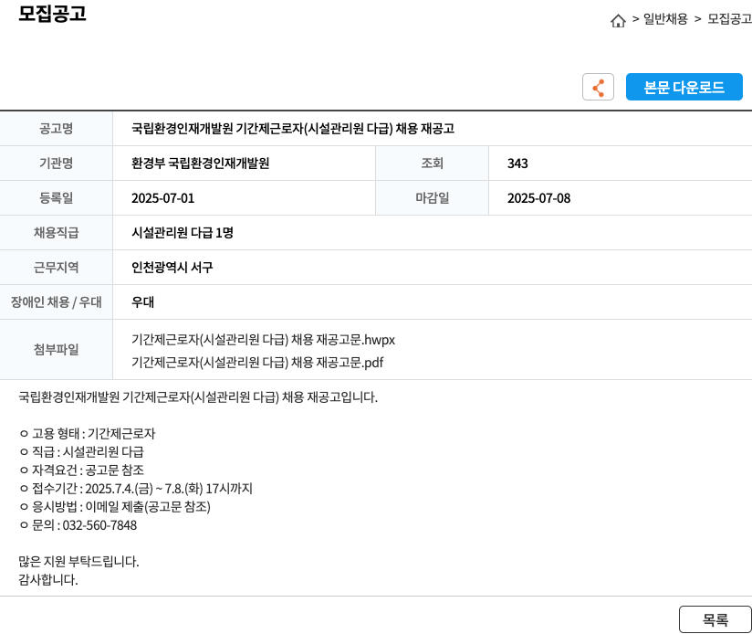Image resolution: width=752 pixels, height=634 pixels.
Task: Click the 장애인 채용 / 우대 label
Action: [56, 301]
